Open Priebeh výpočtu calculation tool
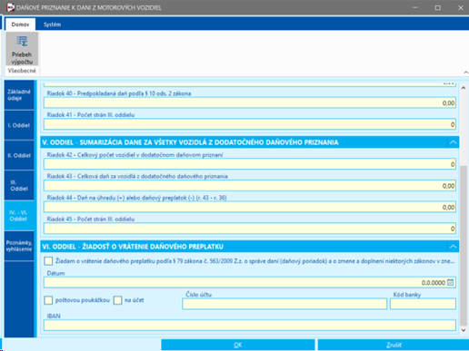Image resolution: width=469 pixels, height=351 pixels. 22,49
